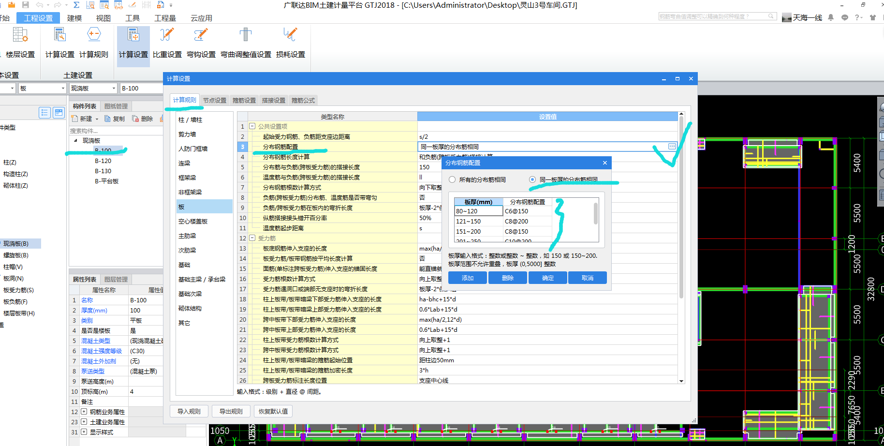Select the 同一板厚的分布筋相同 radio option
Image resolution: width=884 pixels, height=446 pixels.
point(532,179)
